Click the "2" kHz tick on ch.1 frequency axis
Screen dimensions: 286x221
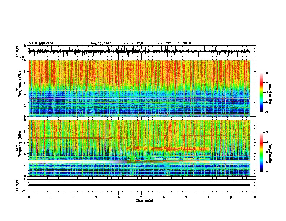[26, 105]
